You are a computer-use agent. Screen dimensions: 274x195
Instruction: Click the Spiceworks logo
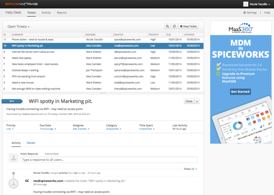point(21,4)
